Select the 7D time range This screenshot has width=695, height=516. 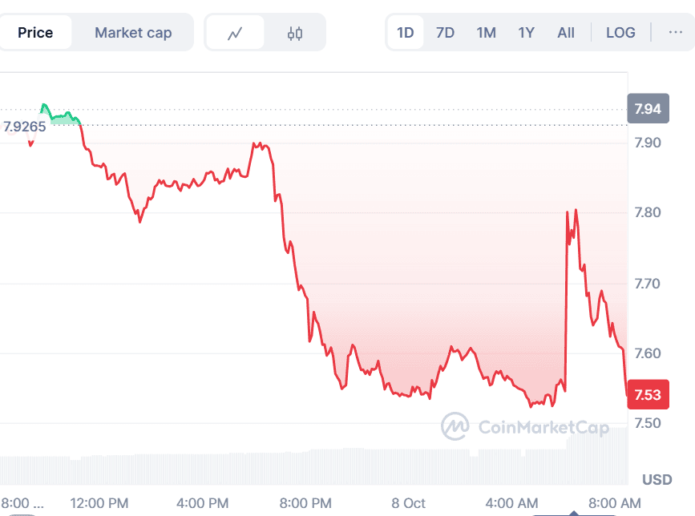[x=445, y=33]
